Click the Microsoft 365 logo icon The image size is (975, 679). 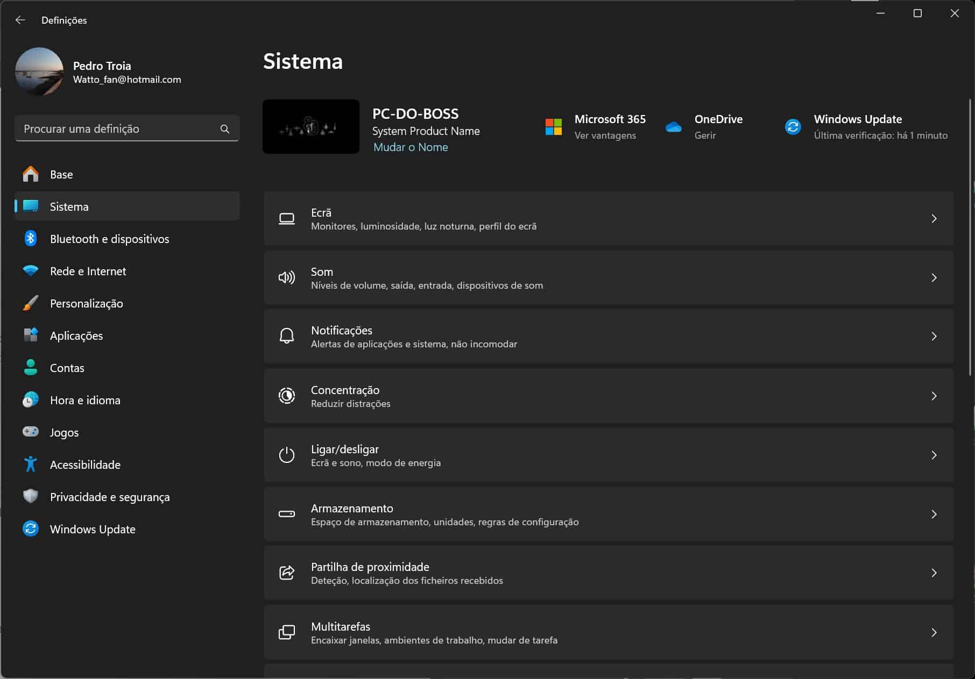(x=553, y=127)
